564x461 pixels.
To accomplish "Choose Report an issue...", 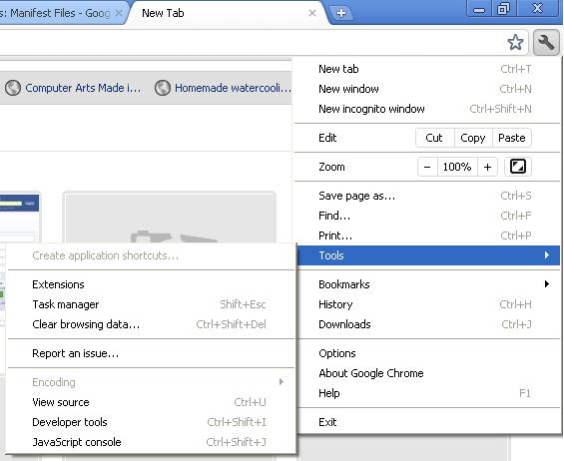I will click(x=151, y=353).
